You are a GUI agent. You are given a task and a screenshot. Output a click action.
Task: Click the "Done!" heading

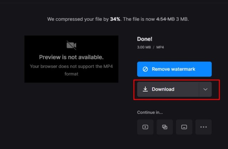144,39
